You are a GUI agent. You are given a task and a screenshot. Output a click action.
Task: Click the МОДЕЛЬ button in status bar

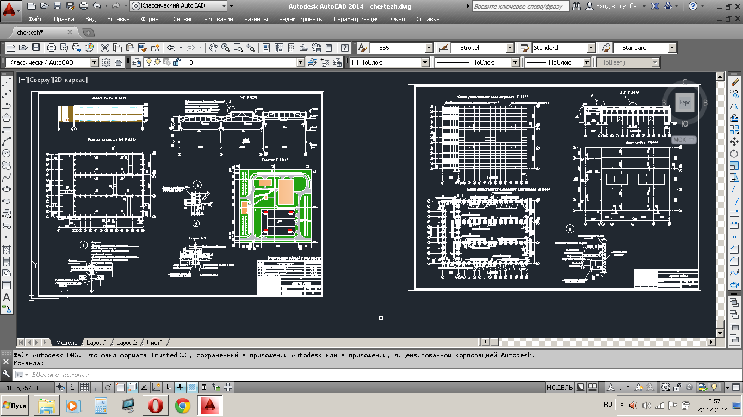pyautogui.click(x=559, y=387)
